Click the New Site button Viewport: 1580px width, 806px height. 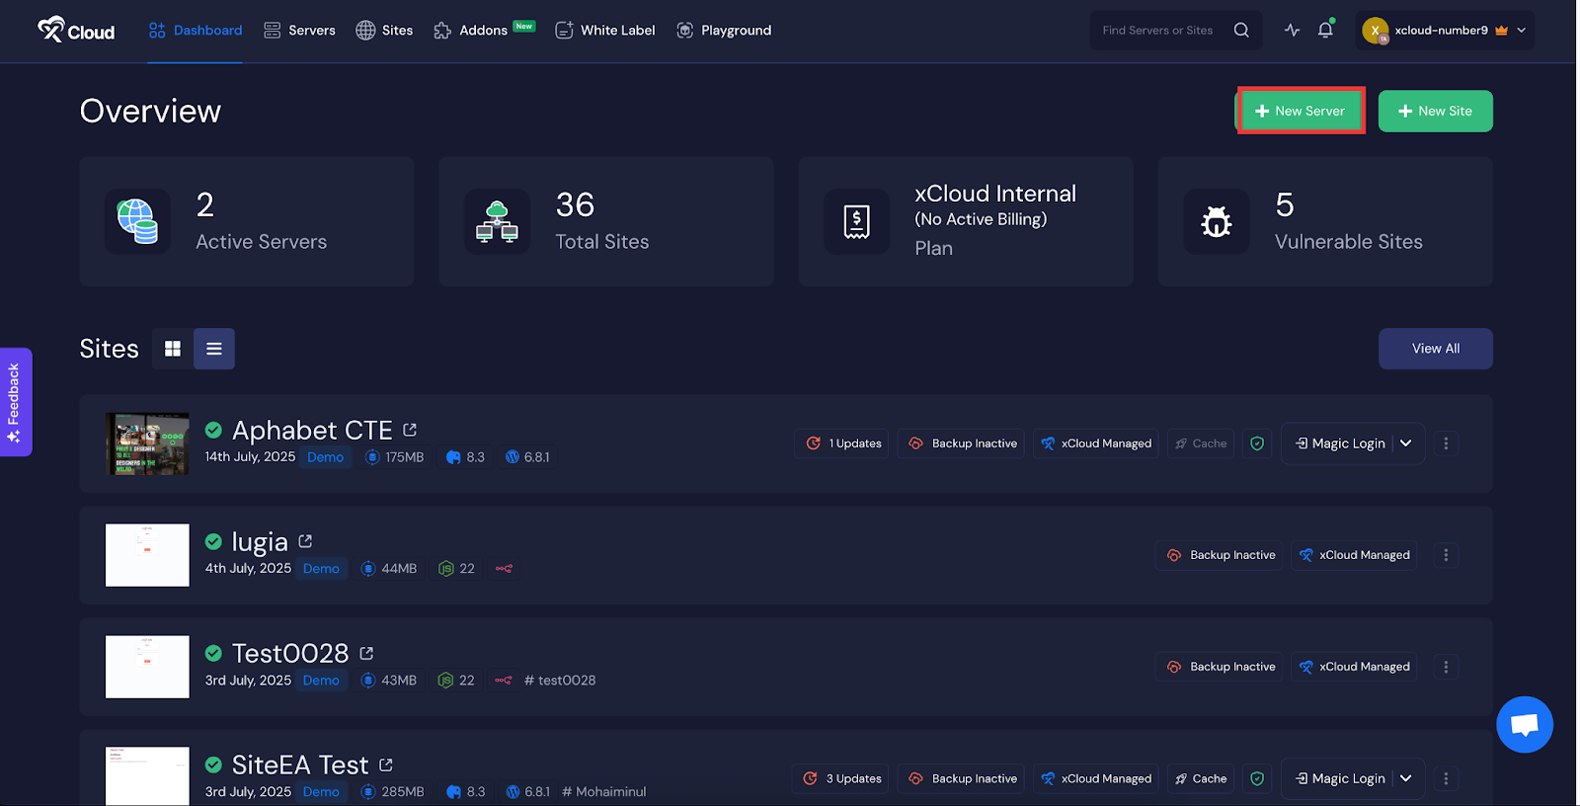pyautogui.click(x=1436, y=111)
